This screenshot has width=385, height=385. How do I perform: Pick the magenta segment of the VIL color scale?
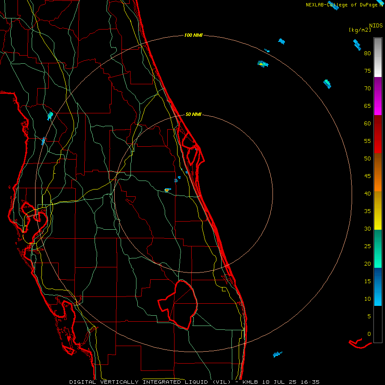378,96
